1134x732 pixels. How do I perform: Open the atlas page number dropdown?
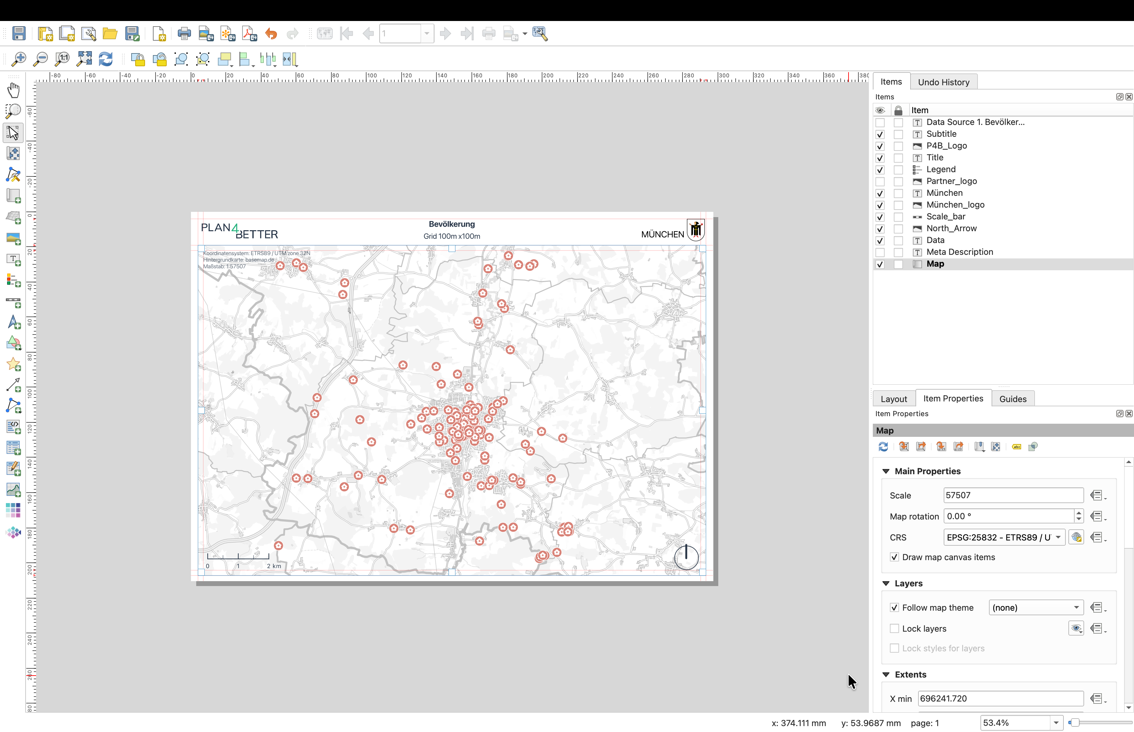point(427,33)
